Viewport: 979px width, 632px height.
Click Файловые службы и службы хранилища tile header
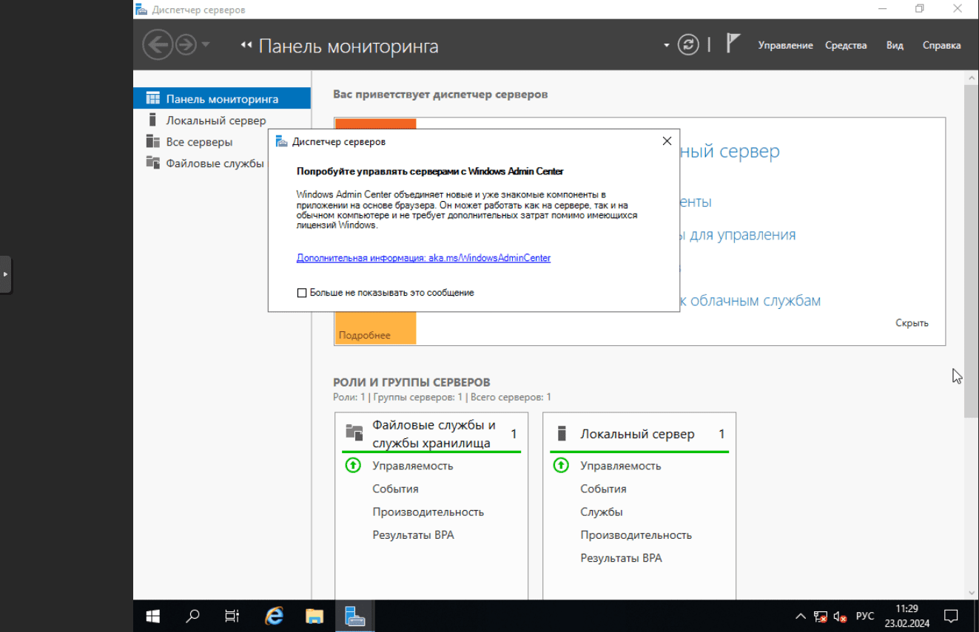tap(434, 434)
